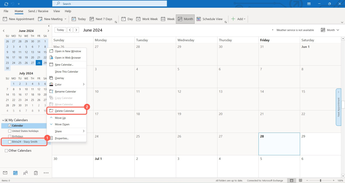Click the Today button above calendar grid

click(60, 30)
